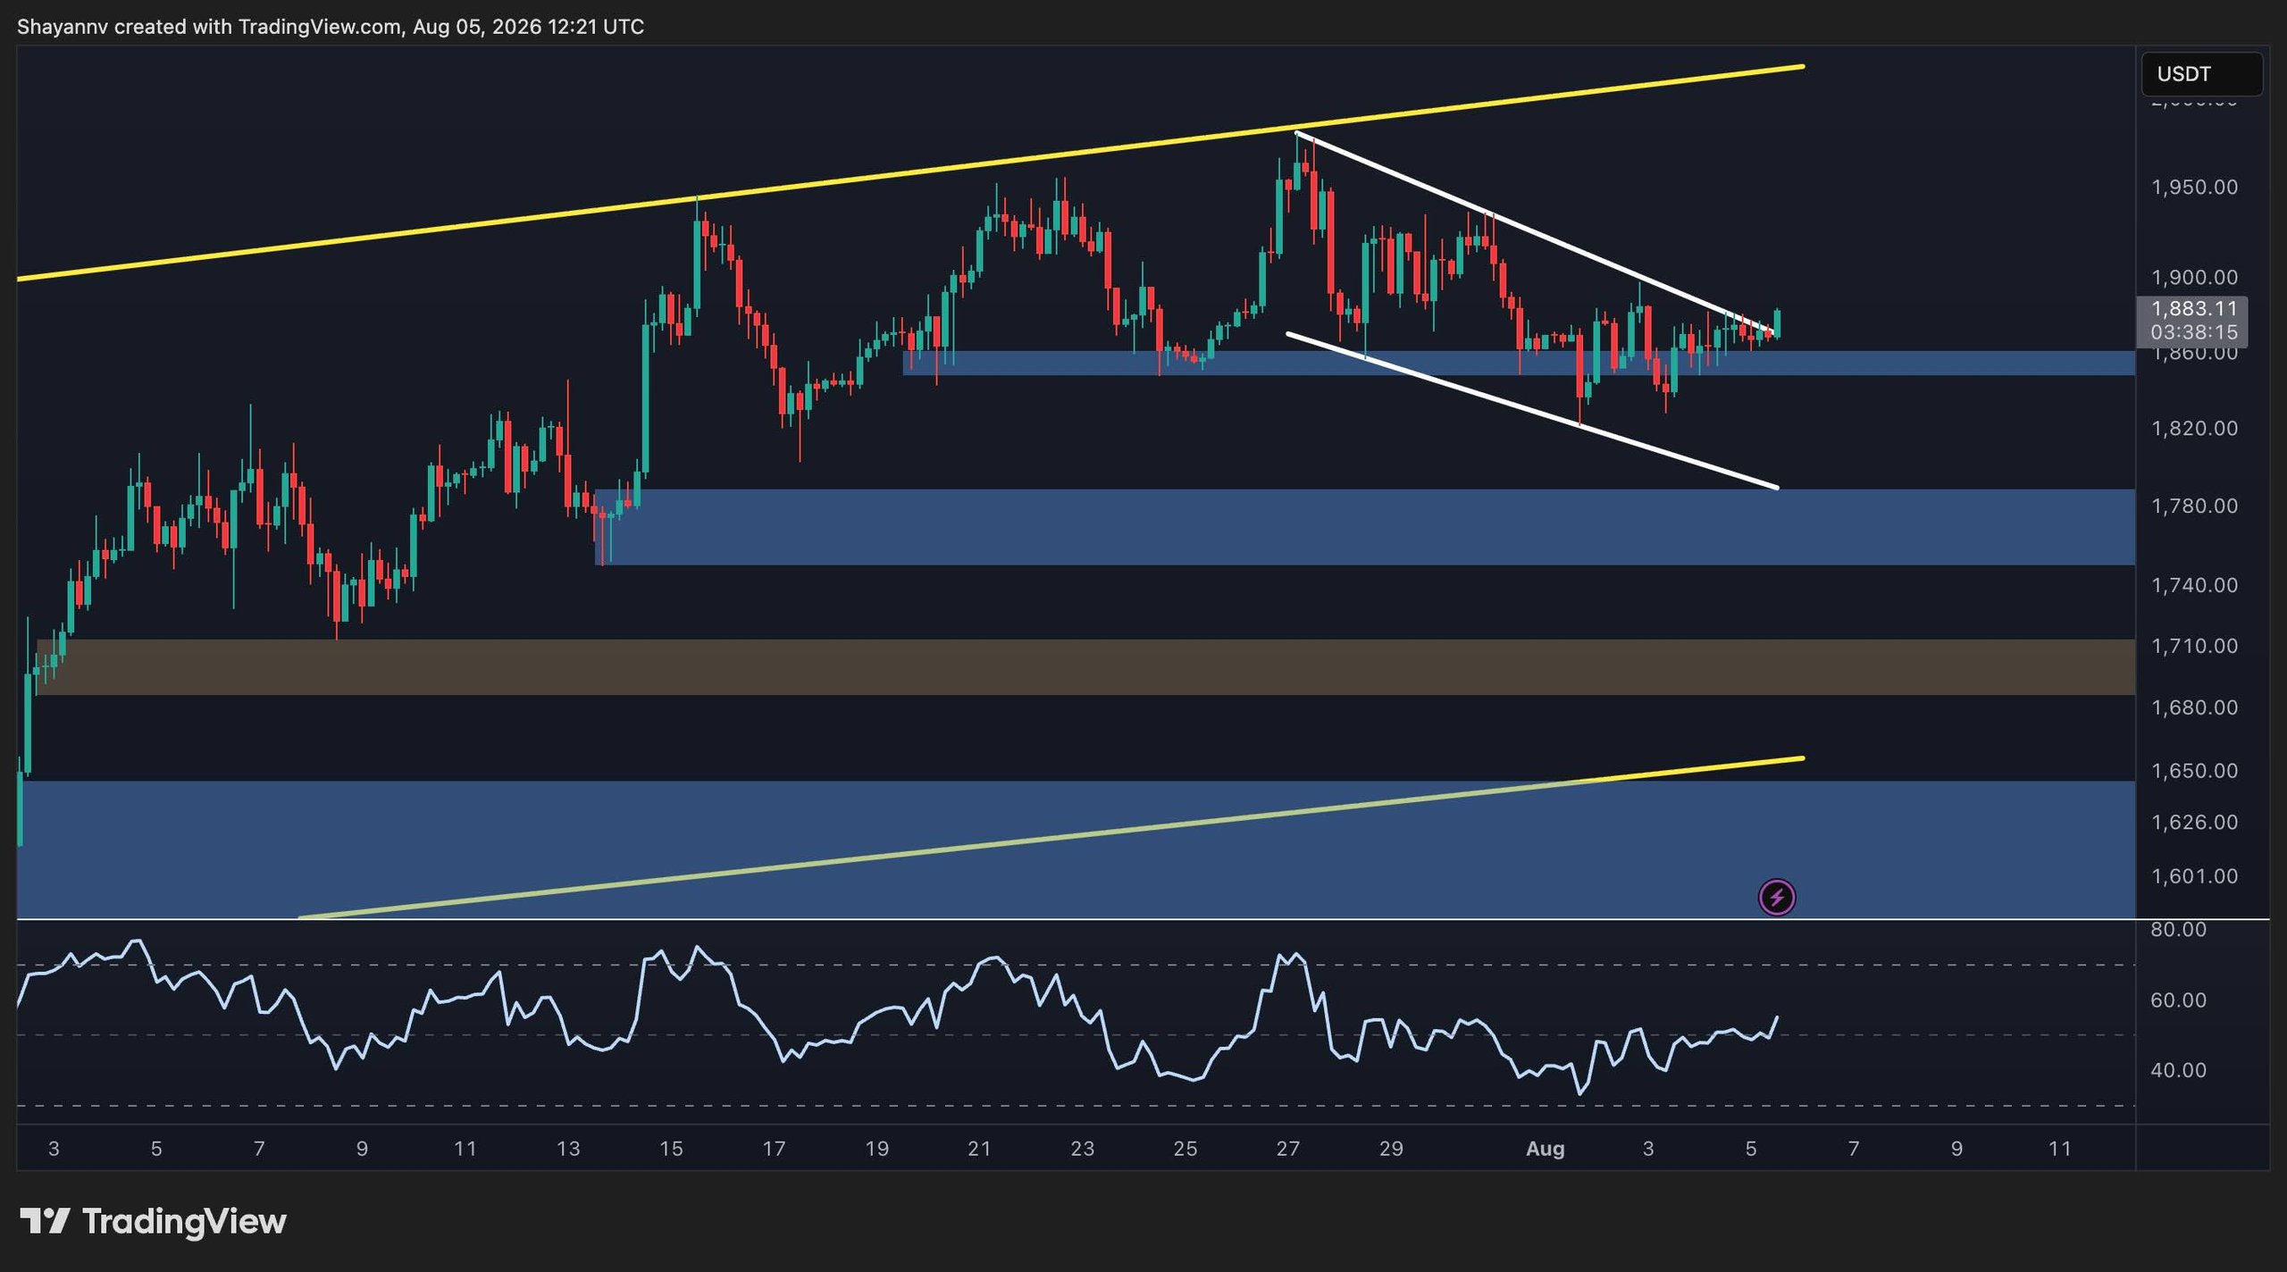Viewport: 2287px width, 1272px height.
Task: Select the brown horizontal zone rectangle
Action: 1085,666
